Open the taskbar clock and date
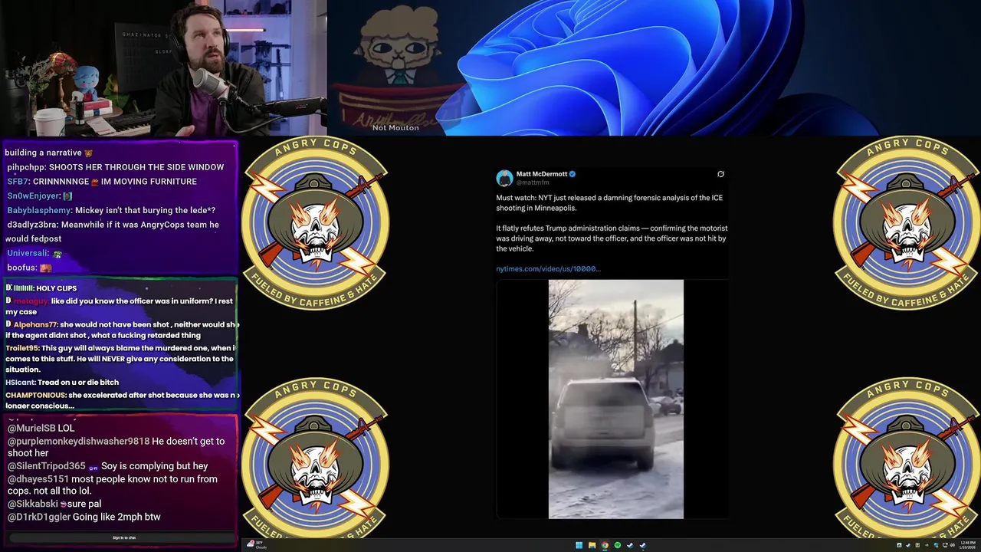This screenshot has height=552, width=981. [967, 545]
